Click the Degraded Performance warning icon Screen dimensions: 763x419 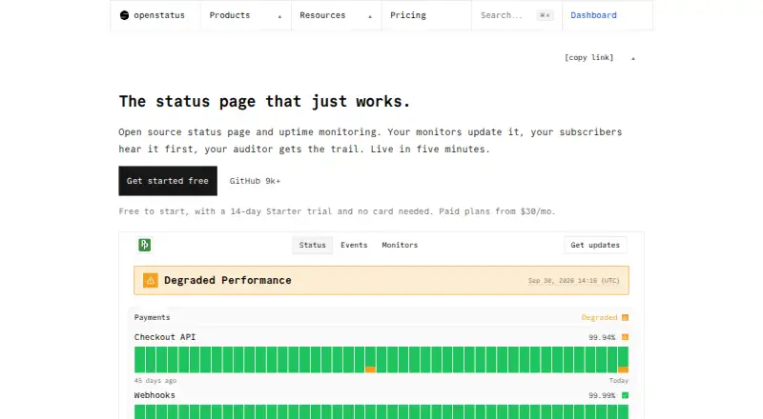point(151,281)
